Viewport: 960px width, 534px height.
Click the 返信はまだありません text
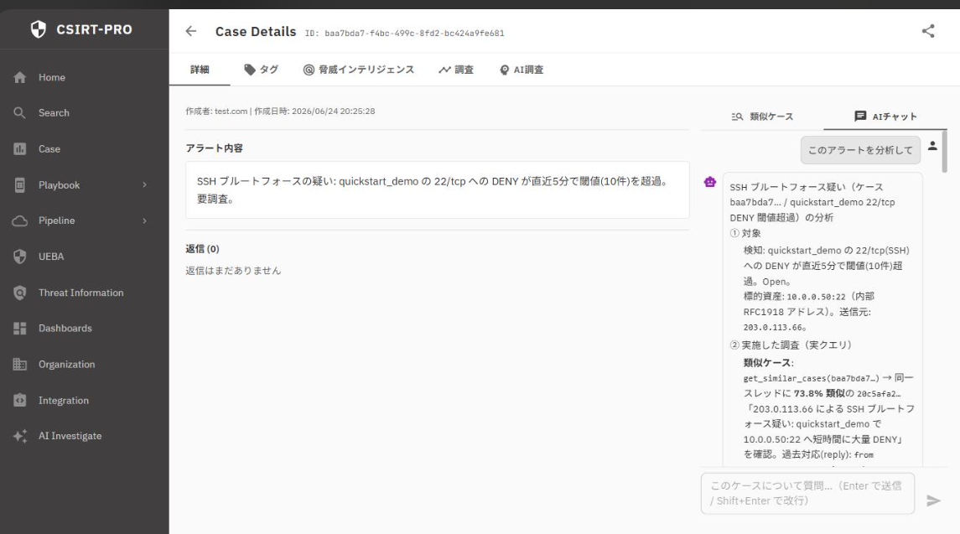(x=233, y=271)
